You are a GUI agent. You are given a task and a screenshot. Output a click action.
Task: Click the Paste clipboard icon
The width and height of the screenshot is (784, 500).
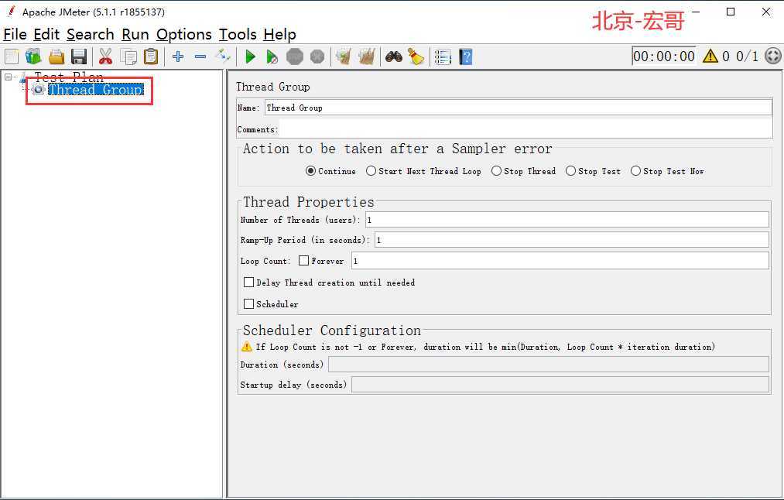pos(151,57)
